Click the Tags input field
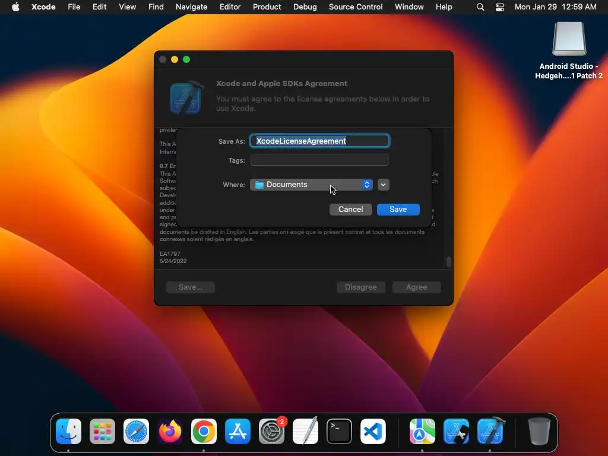The width and height of the screenshot is (608, 456). click(319, 160)
